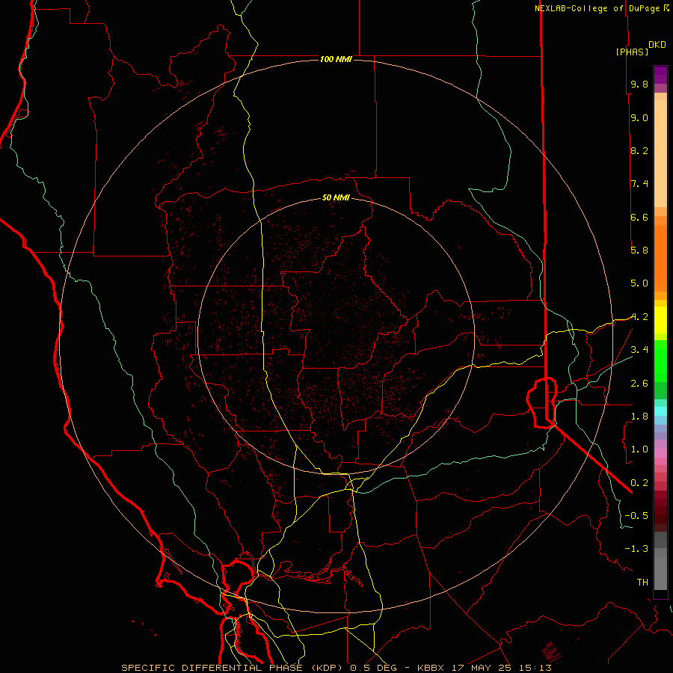Click the 15:13 timestamp
673x673 pixels.
(x=534, y=668)
